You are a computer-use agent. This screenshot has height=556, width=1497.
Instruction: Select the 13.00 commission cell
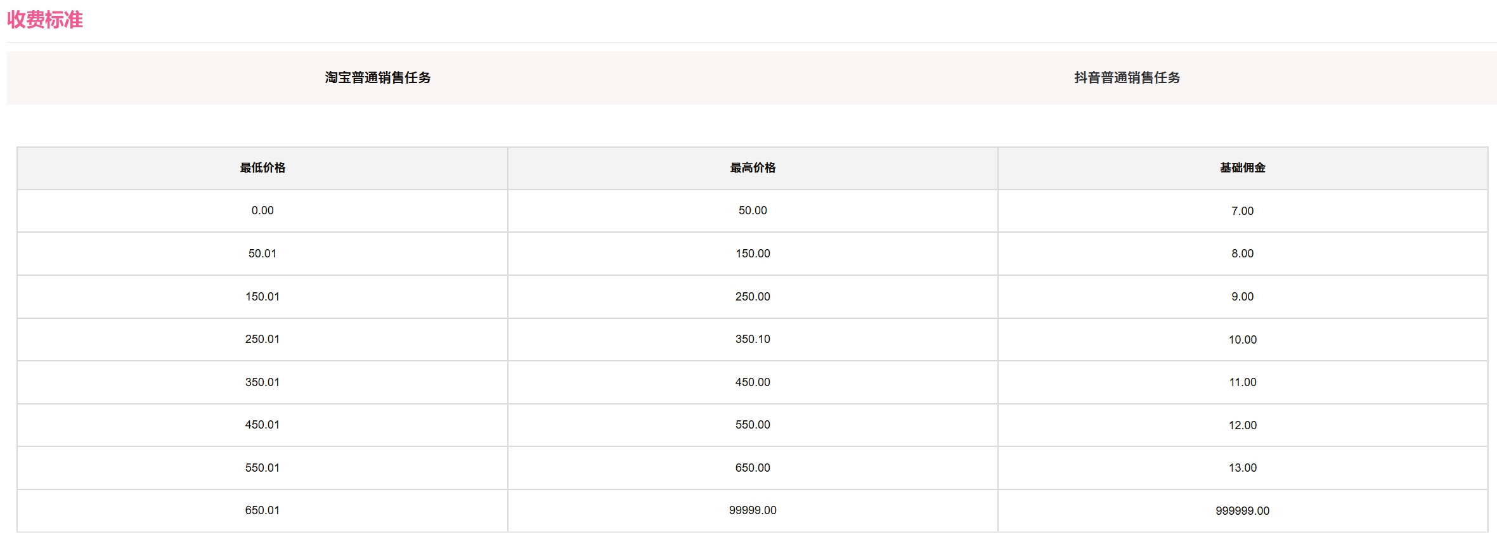[x=1242, y=468]
